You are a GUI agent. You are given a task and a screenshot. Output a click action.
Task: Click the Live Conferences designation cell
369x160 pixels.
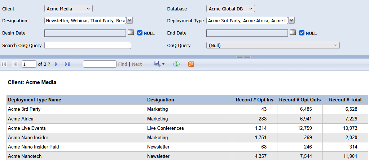point(189,128)
